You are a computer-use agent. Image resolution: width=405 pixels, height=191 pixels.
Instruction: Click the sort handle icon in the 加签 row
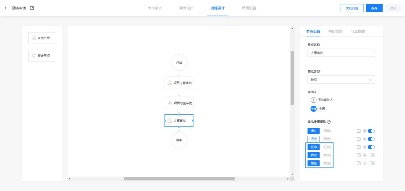tap(364, 163)
